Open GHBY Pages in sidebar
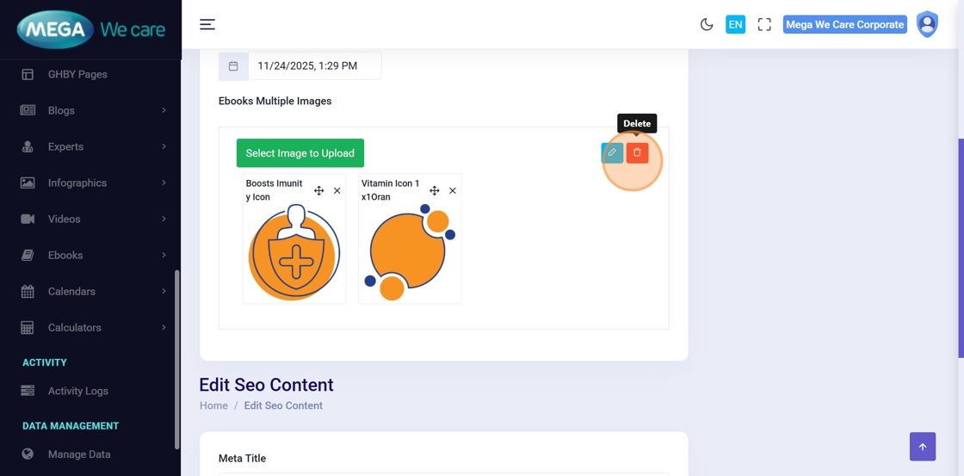 point(77,74)
